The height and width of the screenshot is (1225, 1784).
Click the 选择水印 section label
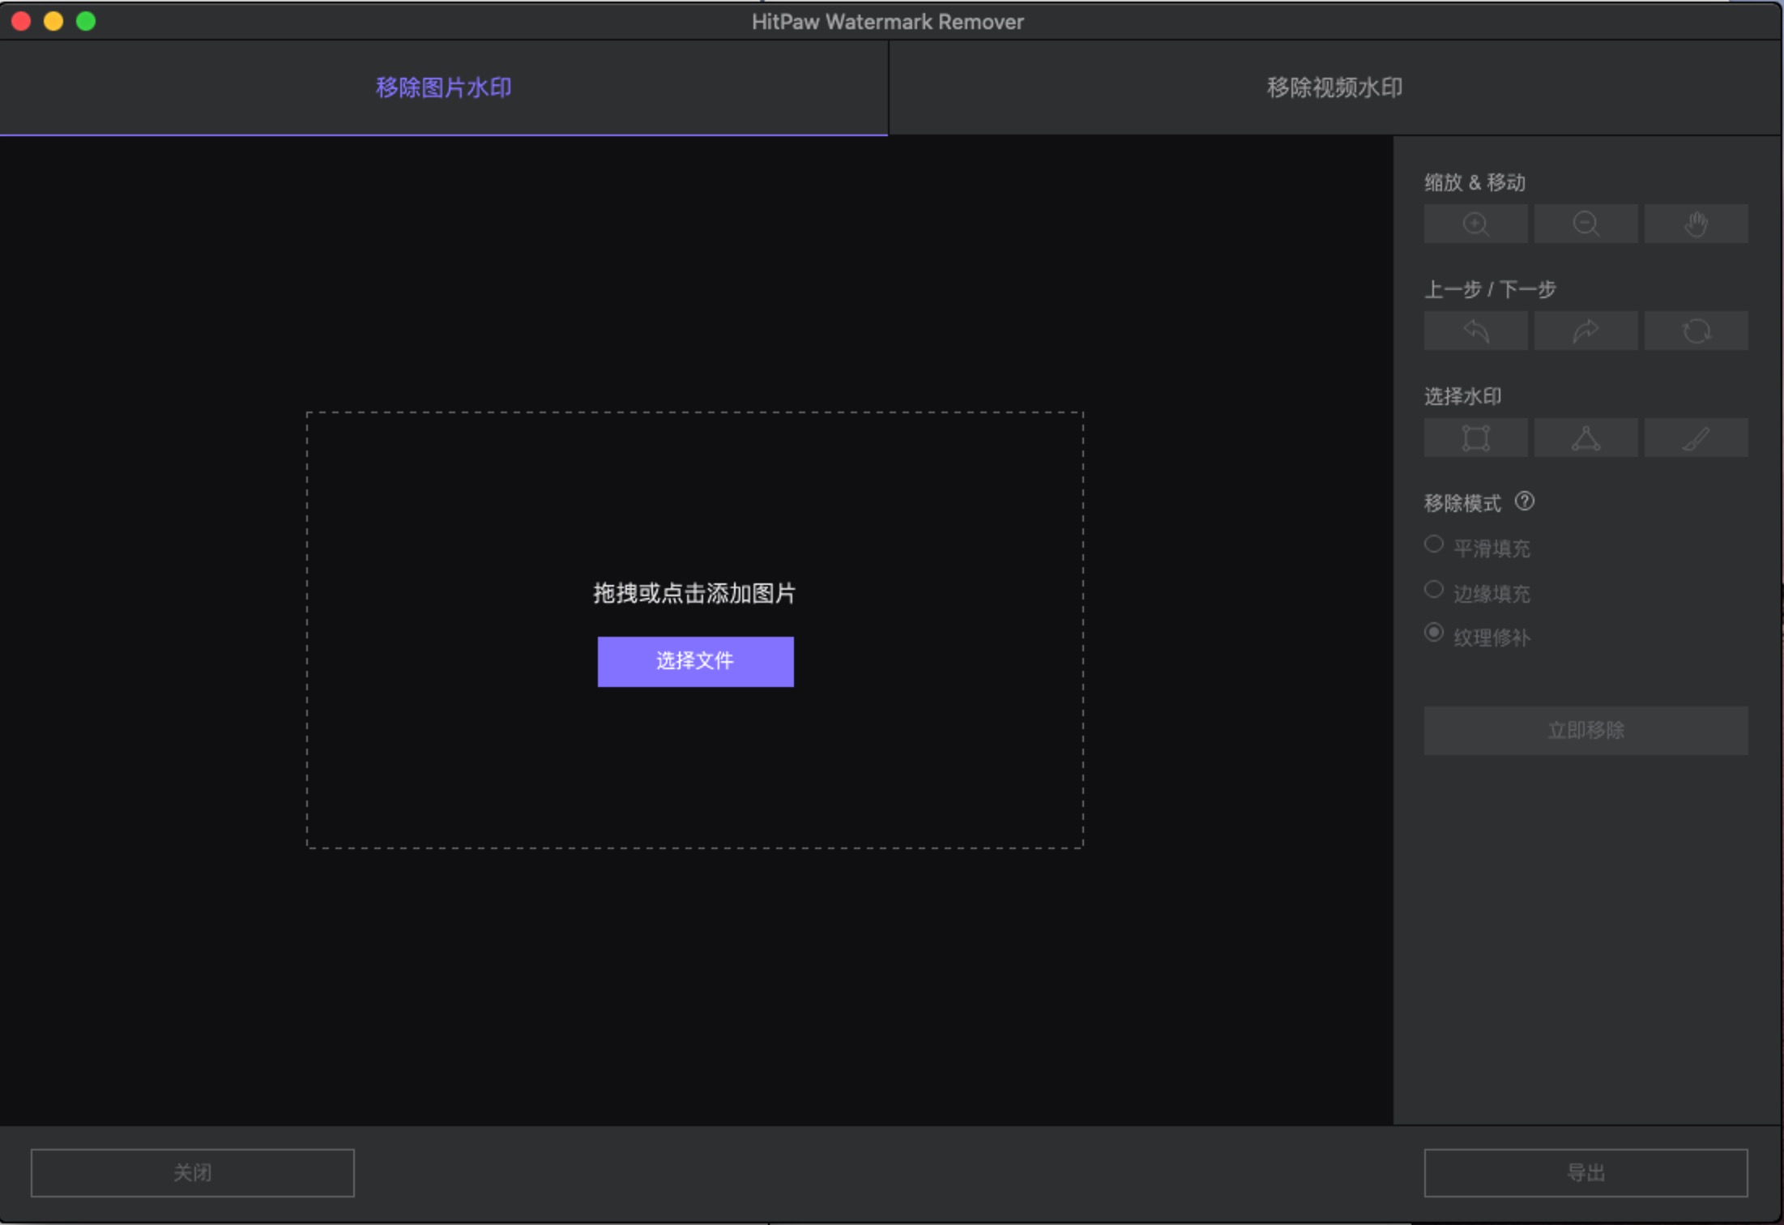1462,396
